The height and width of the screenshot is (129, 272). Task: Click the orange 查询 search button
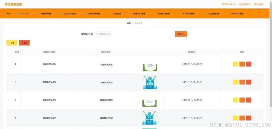[181, 34]
